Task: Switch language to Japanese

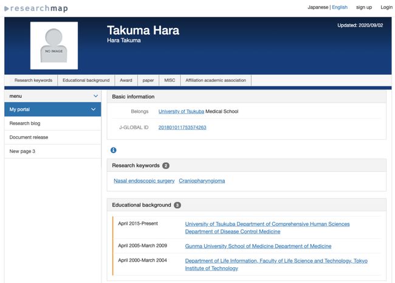Action: click(318, 7)
